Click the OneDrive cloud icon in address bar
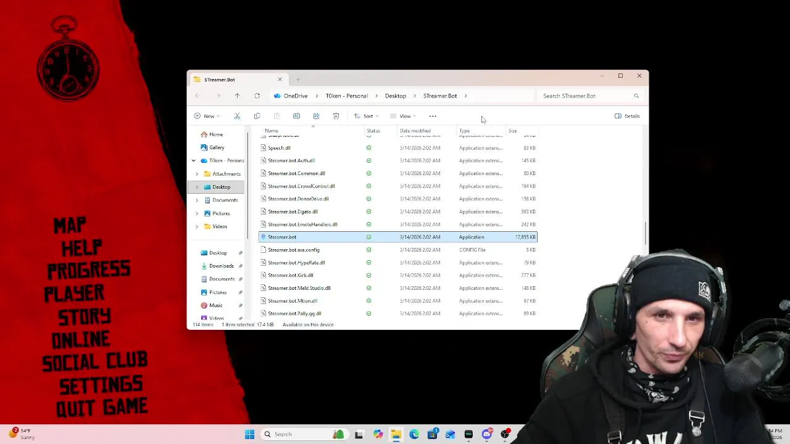Screen dimensions: 790x444 tap(277, 96)
